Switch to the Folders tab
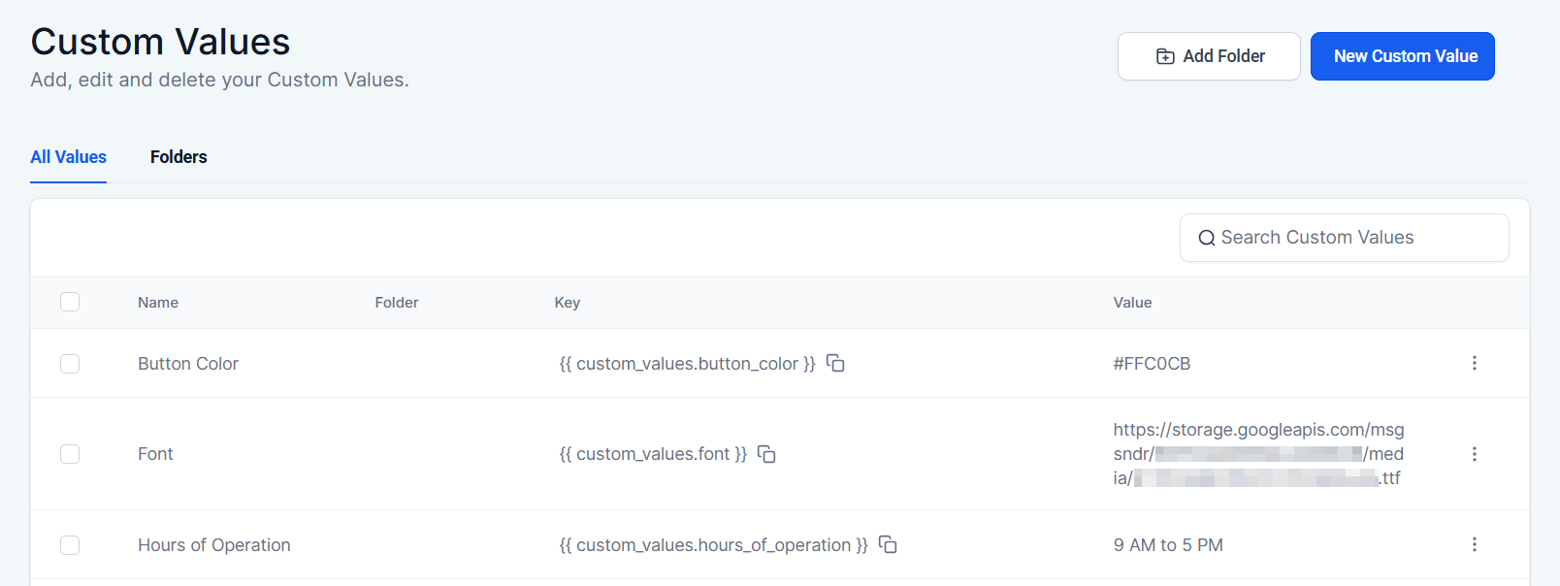The height and width of the screenshot is (586, 1560). point(179,157)
